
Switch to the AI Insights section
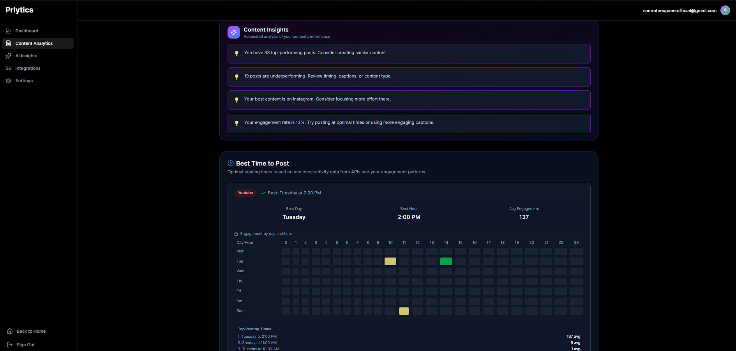(27, 56)
